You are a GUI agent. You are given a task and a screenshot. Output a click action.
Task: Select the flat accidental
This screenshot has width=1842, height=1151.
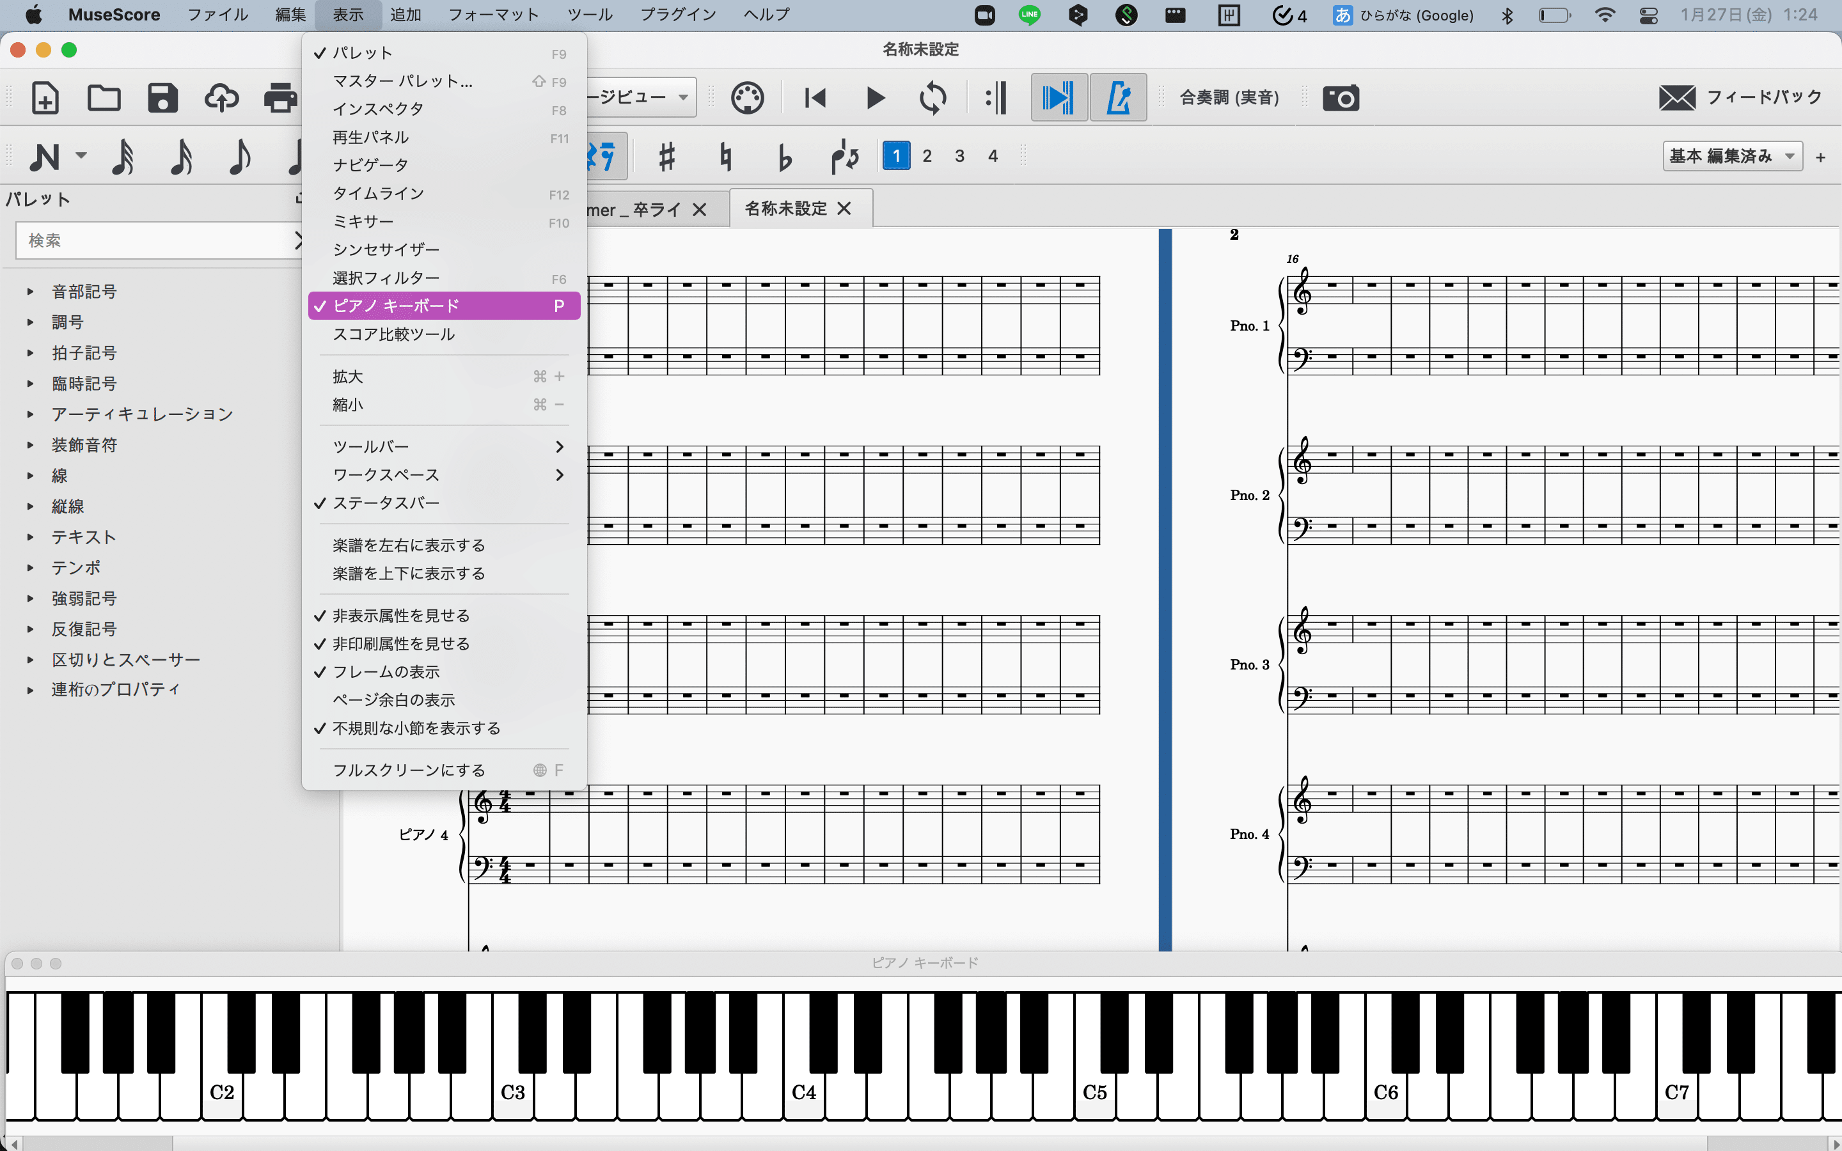point(784,156)
